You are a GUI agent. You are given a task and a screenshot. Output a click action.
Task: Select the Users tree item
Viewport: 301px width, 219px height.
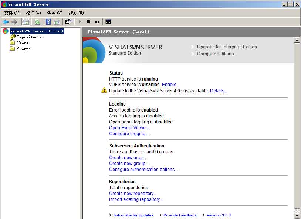click(x=23, y=43)
